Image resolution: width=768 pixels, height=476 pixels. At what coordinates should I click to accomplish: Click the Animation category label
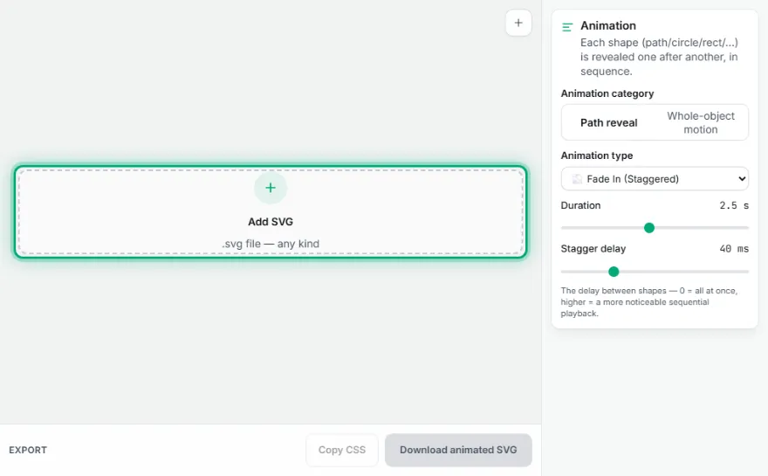607,93
